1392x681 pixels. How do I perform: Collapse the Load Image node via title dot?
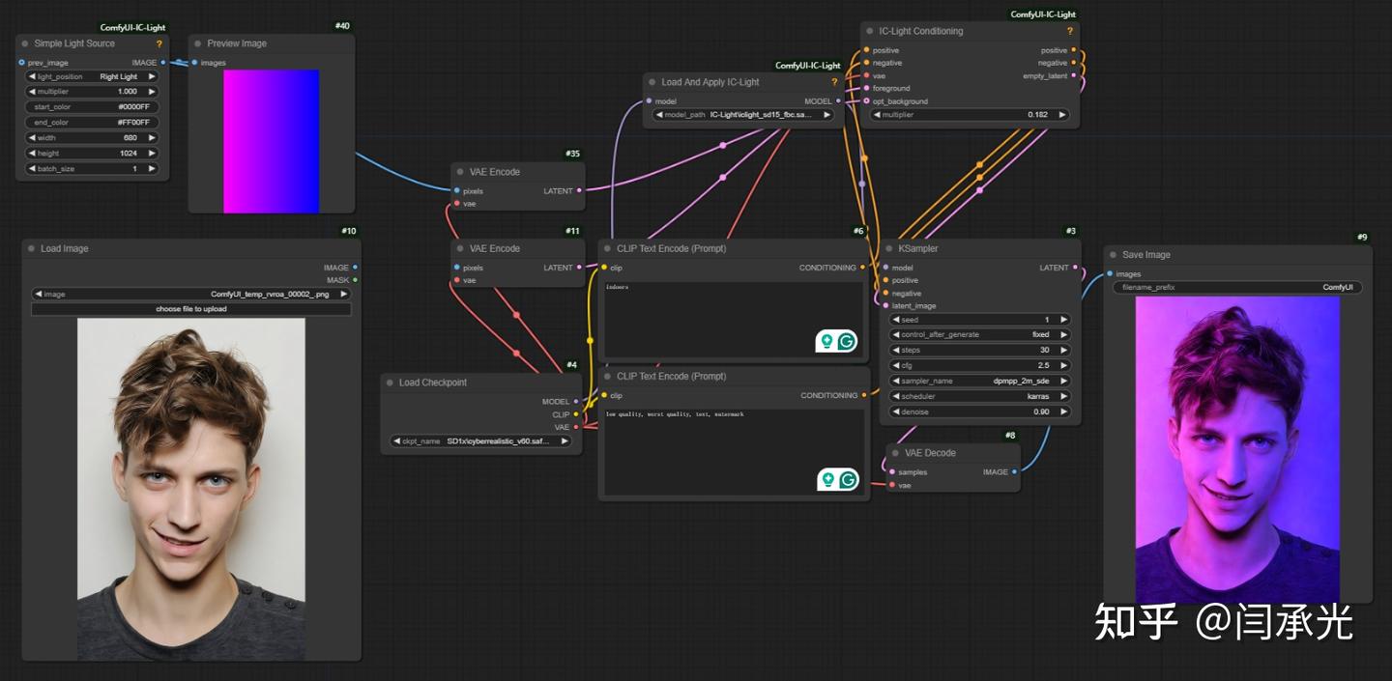click(32, 248)
